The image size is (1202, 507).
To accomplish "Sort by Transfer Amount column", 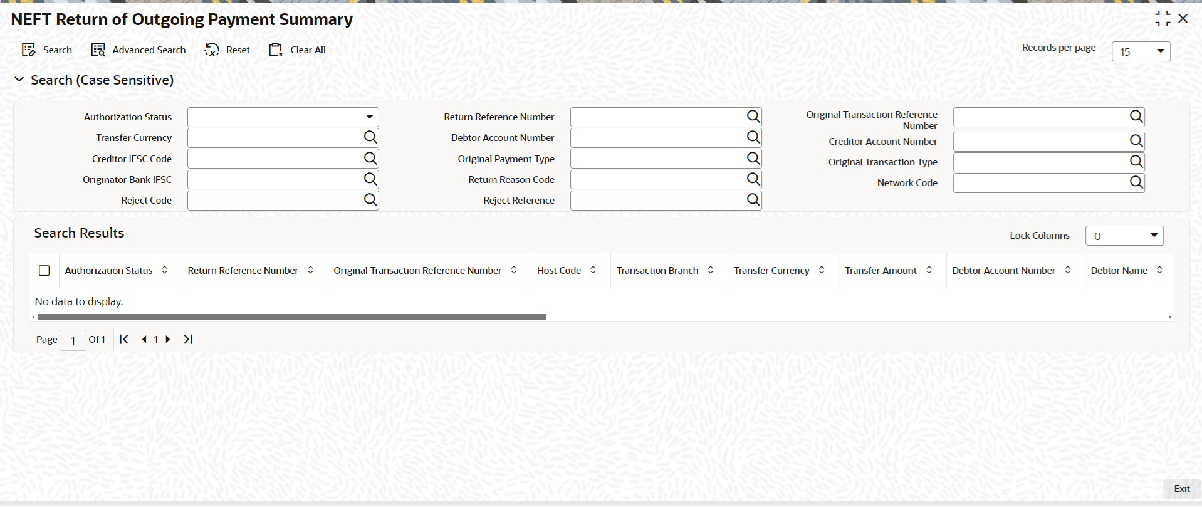I will point(929,270).
